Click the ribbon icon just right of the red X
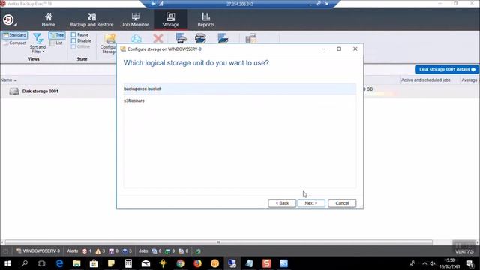The width and height of the screenshot is (480, 270). tap(181, 38)
